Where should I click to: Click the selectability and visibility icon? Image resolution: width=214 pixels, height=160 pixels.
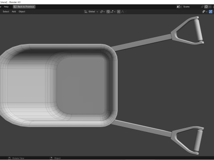click(204, 12)
